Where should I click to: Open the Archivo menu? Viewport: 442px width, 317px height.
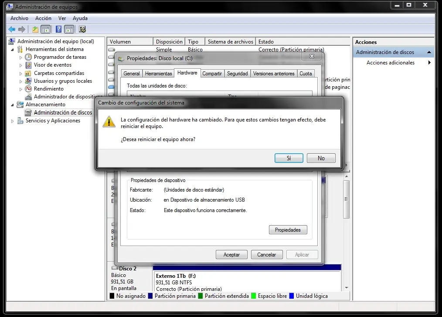tap(20, 18)
